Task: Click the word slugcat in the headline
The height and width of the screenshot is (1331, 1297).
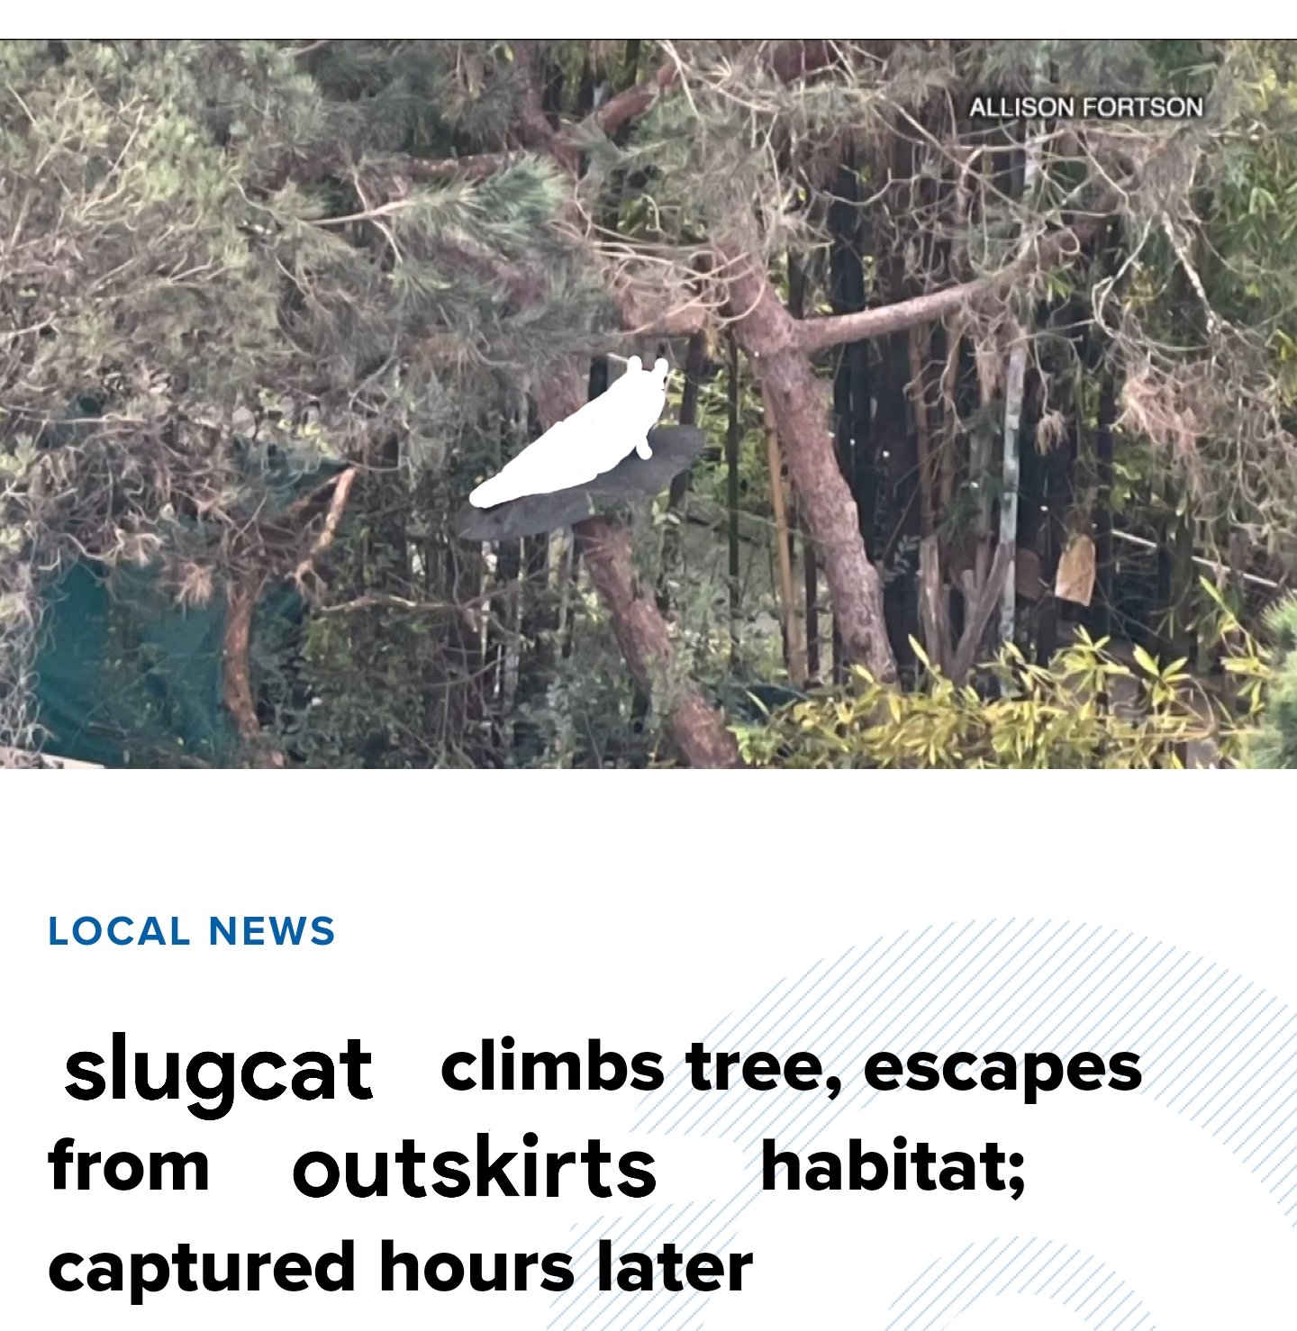Action: pyautogui.click(x=218, y=1069)
